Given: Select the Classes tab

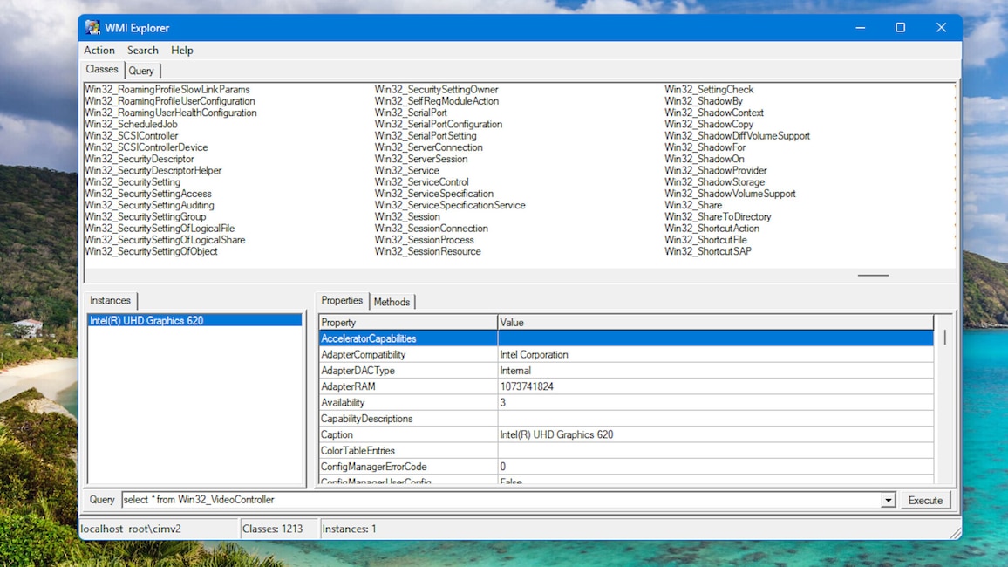Looking at the screenshot, I should click(x=102, y=70).
